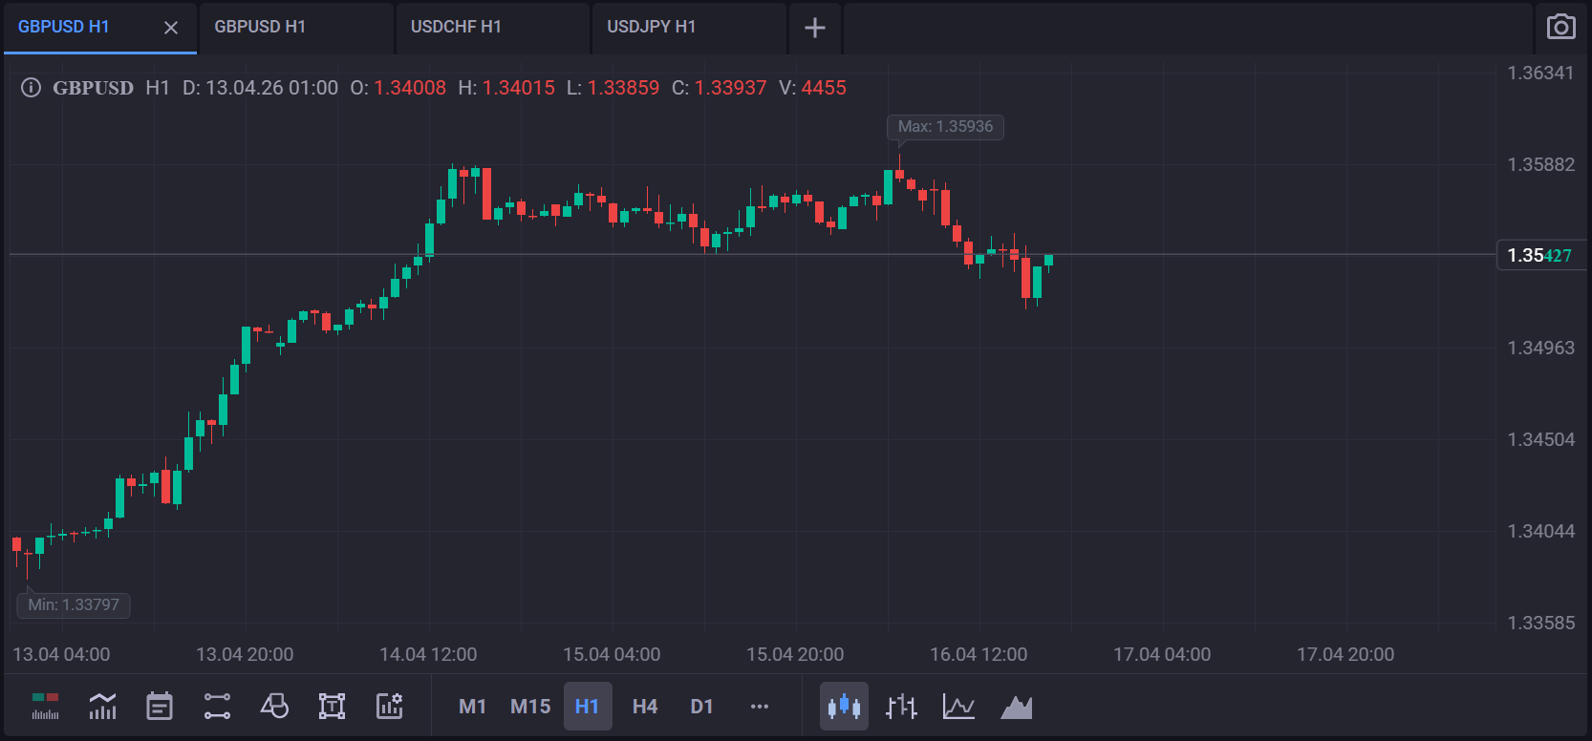Open the buy/sell volume panel icon
This screenshot has height=741, width=1592.
[x=45, y=707]
